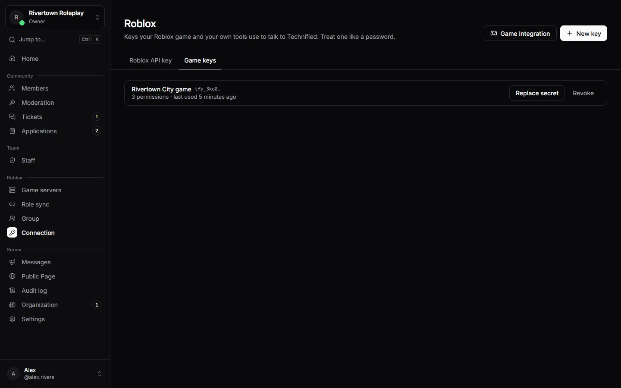Click the Organization badge showing 1

click(97, 305)
